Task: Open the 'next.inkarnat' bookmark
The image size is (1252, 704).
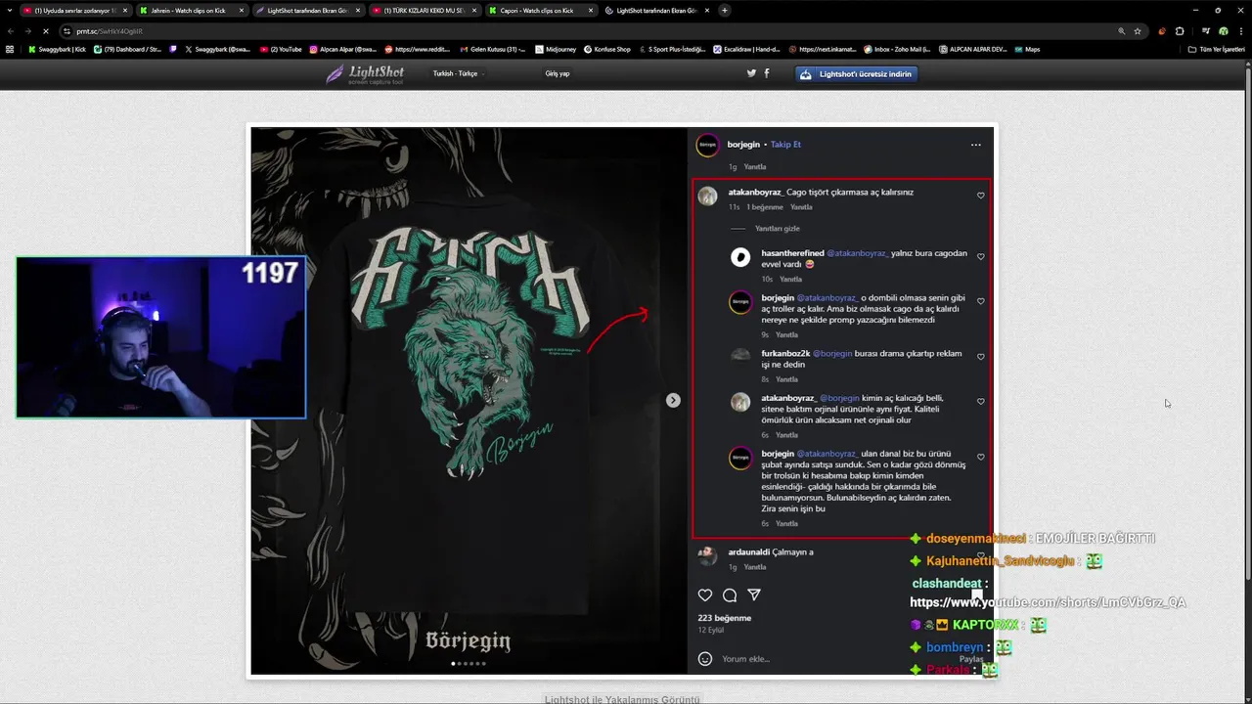Action: tap(825, 49)
